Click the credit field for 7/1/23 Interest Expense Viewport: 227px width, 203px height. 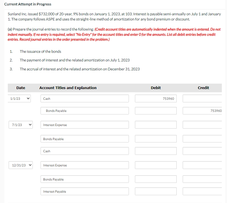pos(202,125)
